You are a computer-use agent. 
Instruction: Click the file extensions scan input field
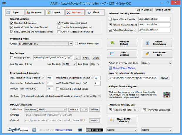[x=133, y=78]
